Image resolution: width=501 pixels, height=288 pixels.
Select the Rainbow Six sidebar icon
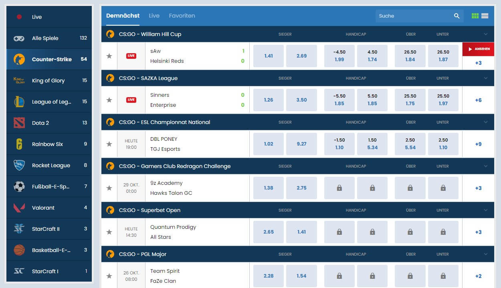point(19,144)
